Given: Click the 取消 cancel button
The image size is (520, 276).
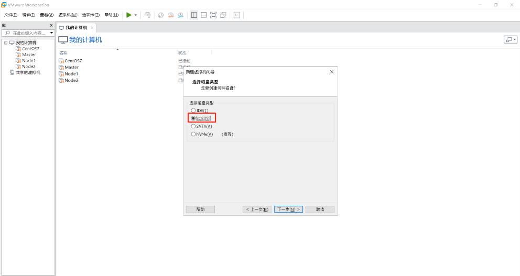Looking at the screenshot, I should [320, 209].
